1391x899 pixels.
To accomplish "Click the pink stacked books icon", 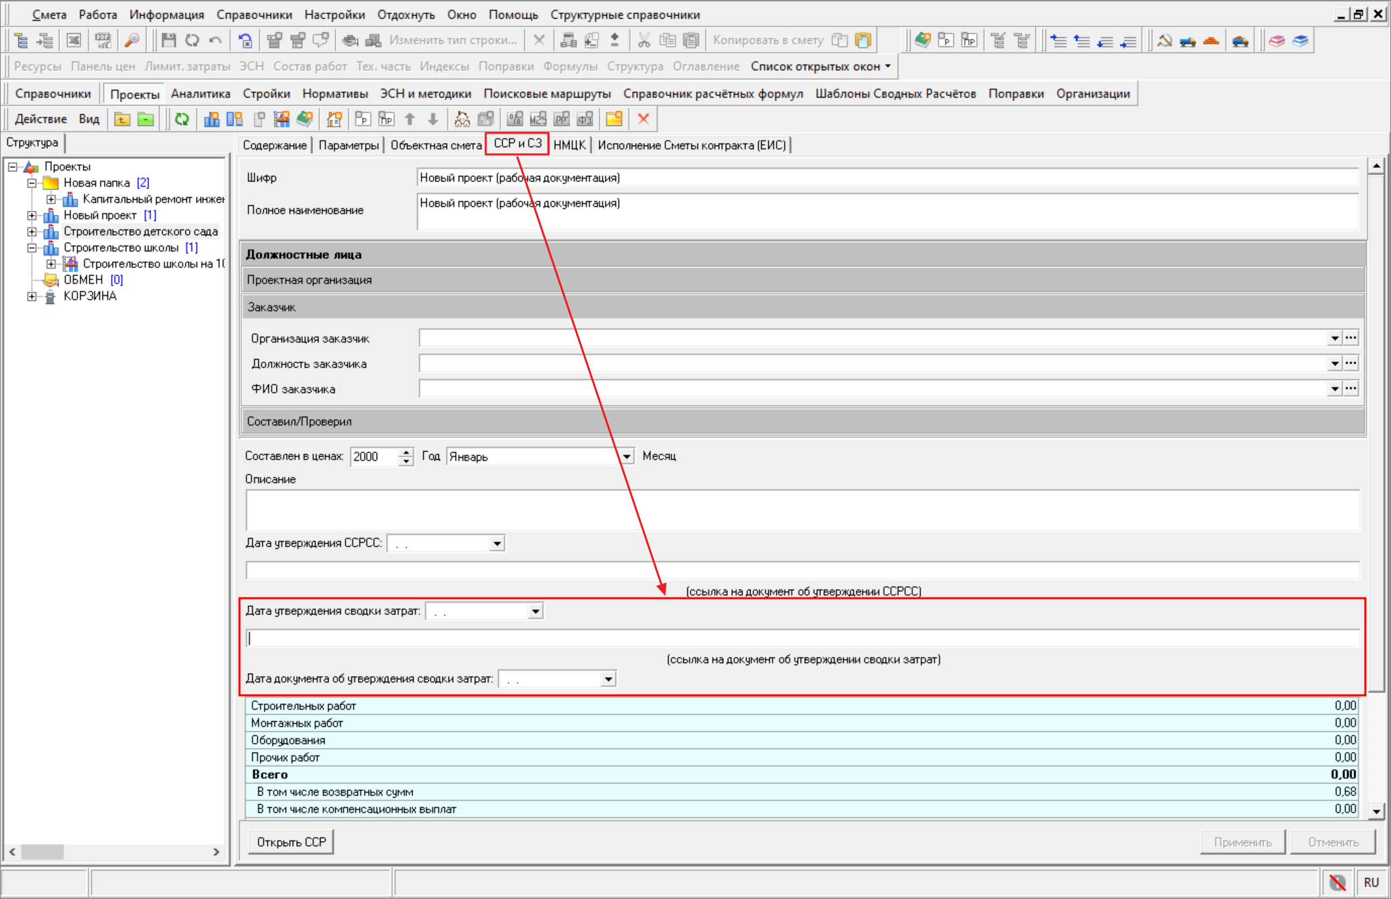I will click(1276, 40).
